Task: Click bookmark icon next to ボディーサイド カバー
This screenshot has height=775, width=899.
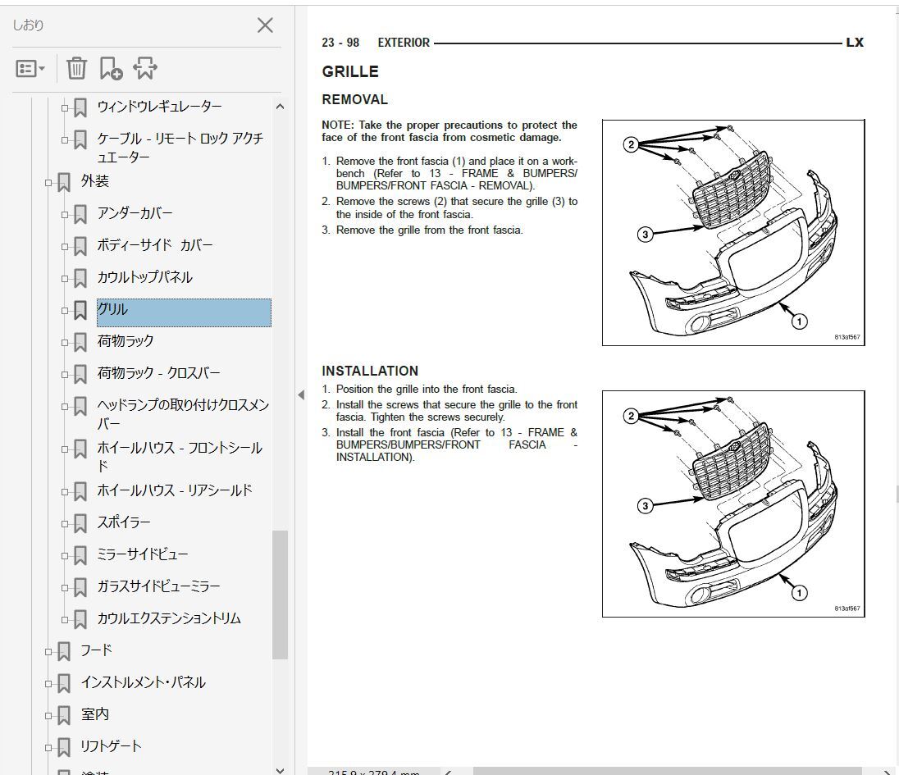Action: click(x=80, y=247)
